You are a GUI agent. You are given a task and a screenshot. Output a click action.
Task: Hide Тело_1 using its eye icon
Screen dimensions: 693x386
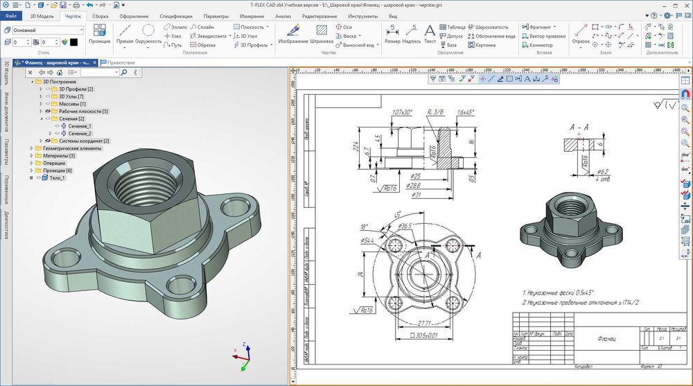tap(38, 178)
